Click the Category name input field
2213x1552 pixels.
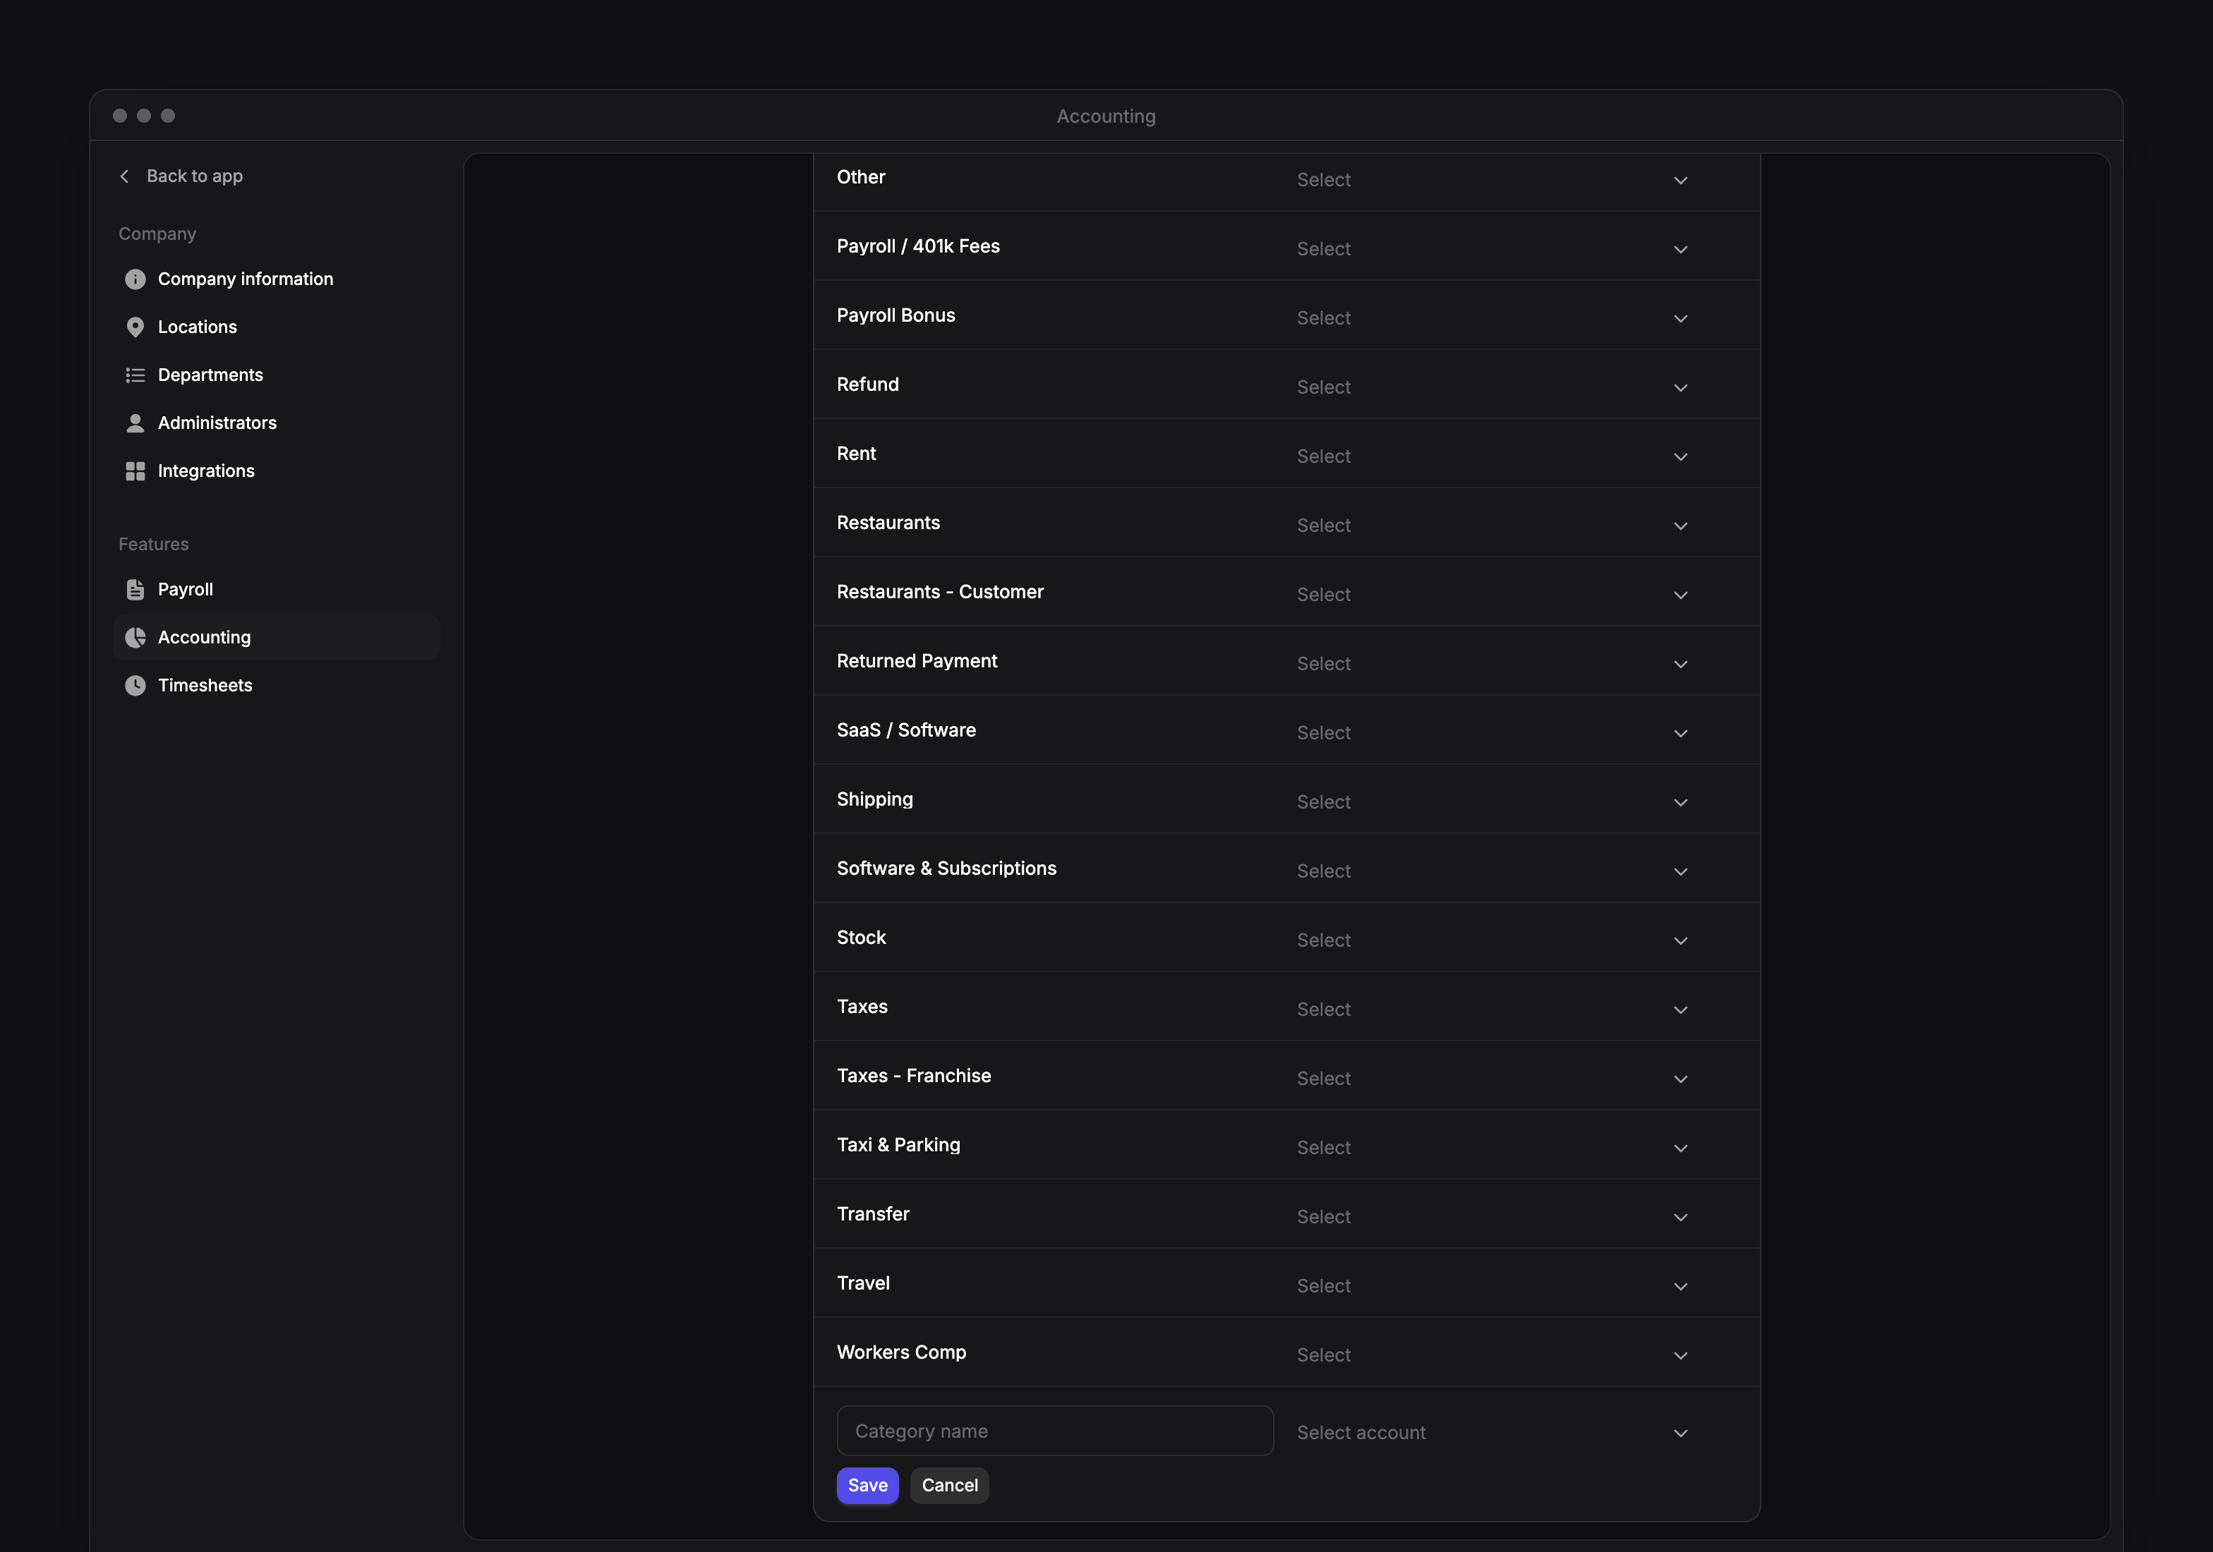click(1056, 1431)
